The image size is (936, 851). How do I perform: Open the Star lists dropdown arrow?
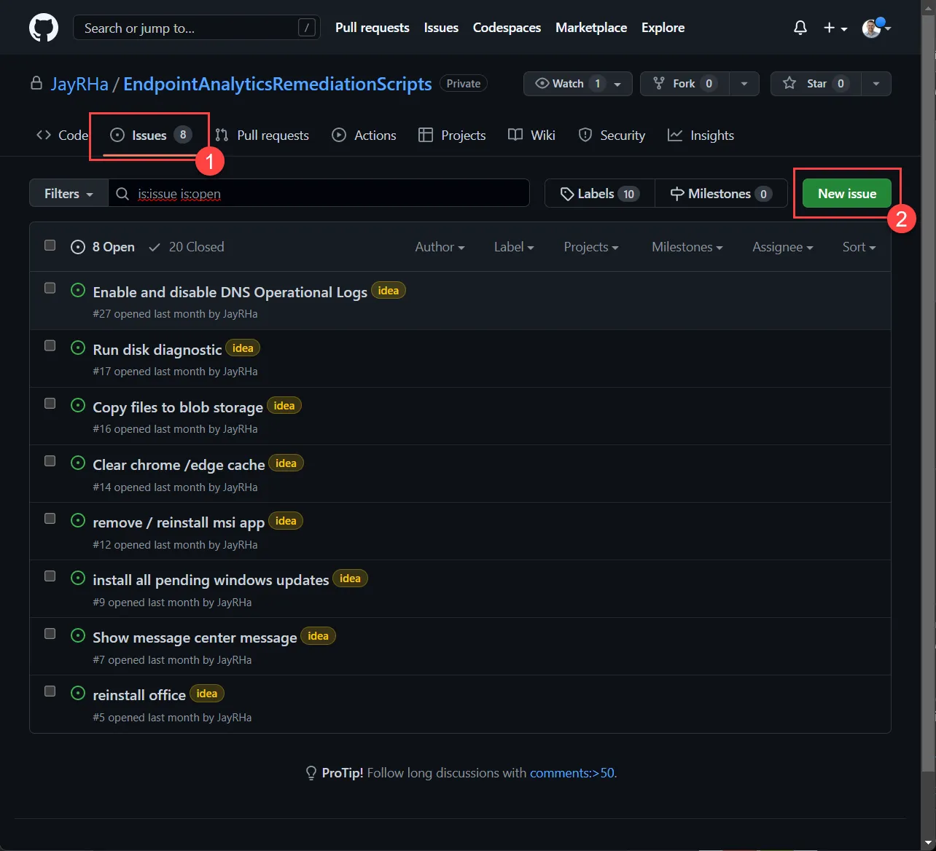tap(875, 84)
